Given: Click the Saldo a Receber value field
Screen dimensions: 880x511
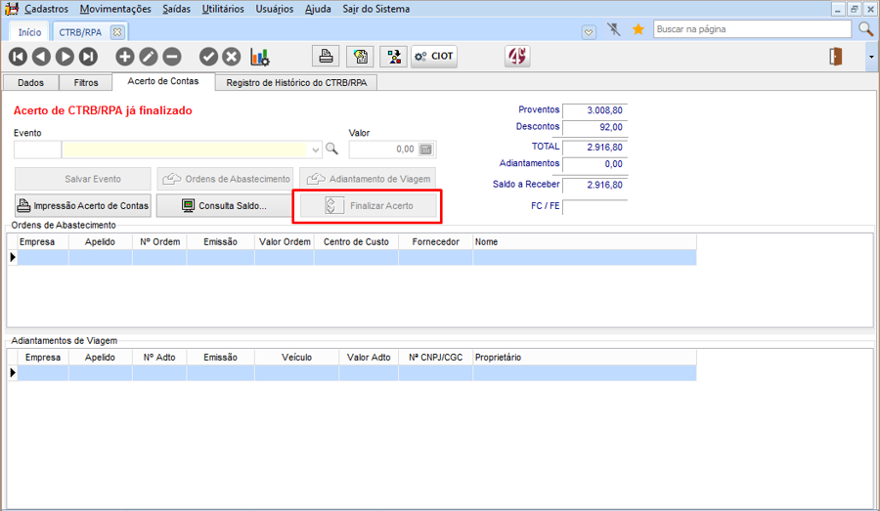Looking at the screenshot, I should 594,185.
